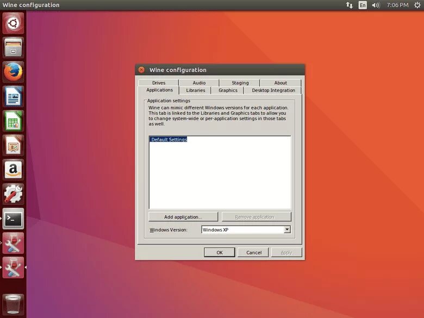Image resolution: width=424 pixels, height=318 pixels.
Task: Open LibreOffice Impress from the dock
Action: tap(13, 145)
